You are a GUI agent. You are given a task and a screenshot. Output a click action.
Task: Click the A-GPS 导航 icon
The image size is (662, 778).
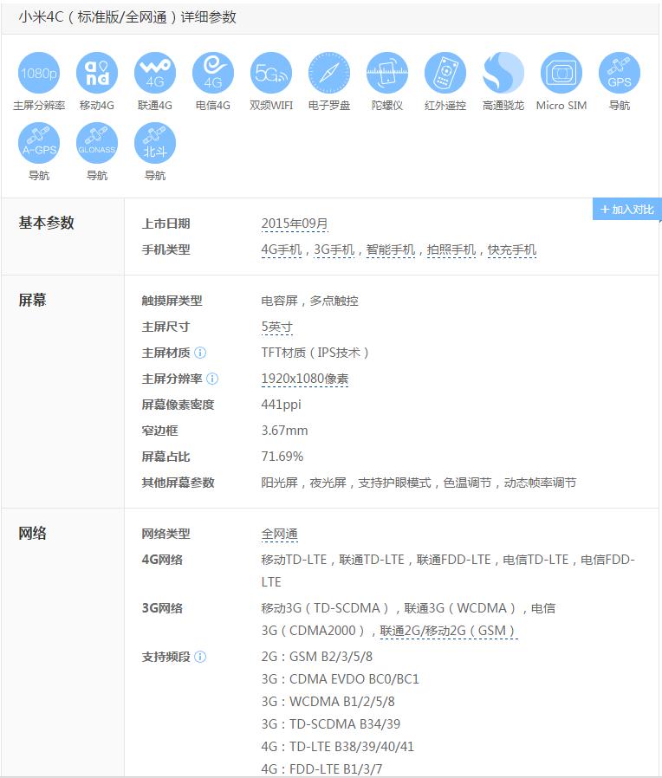point(39,143)
